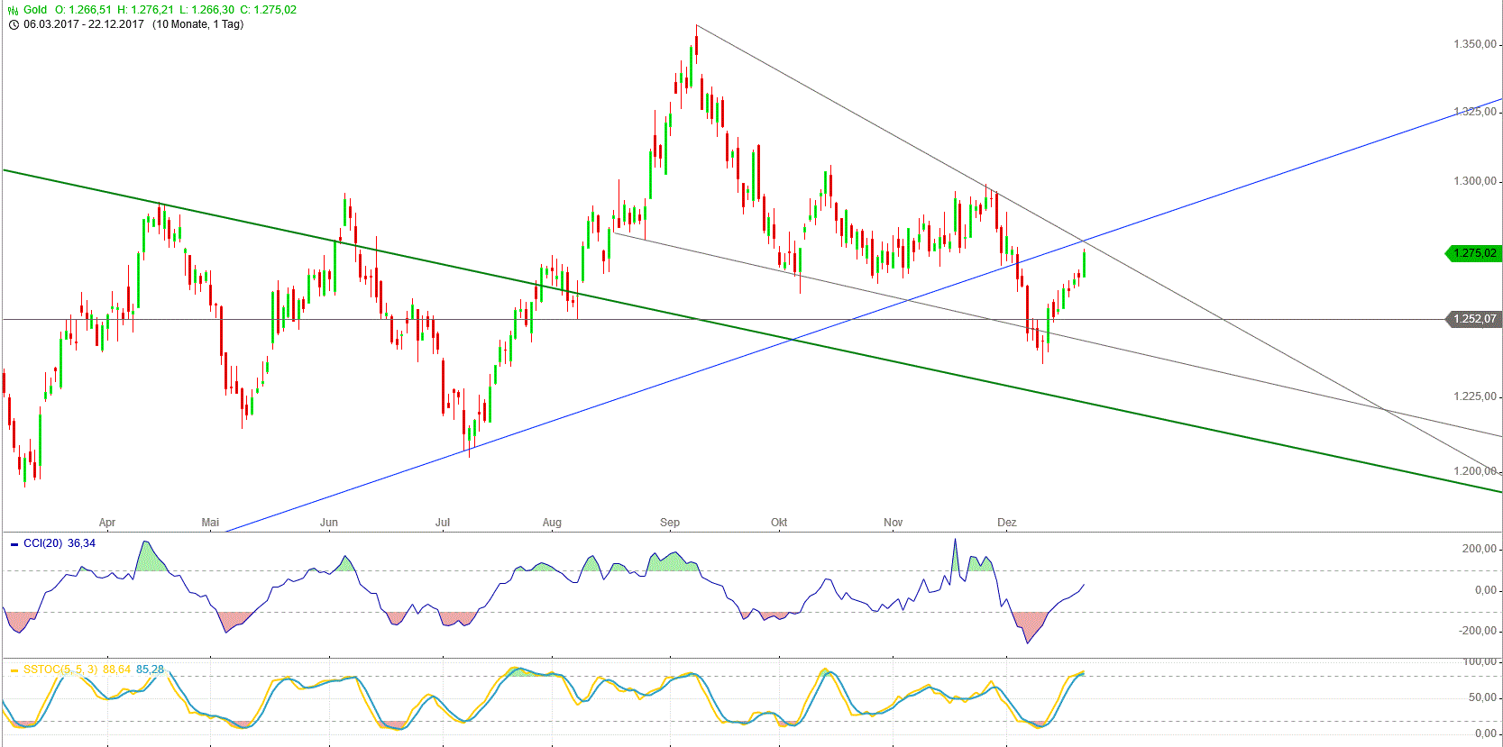Click the 1.325,00 price axis label

1475,112
